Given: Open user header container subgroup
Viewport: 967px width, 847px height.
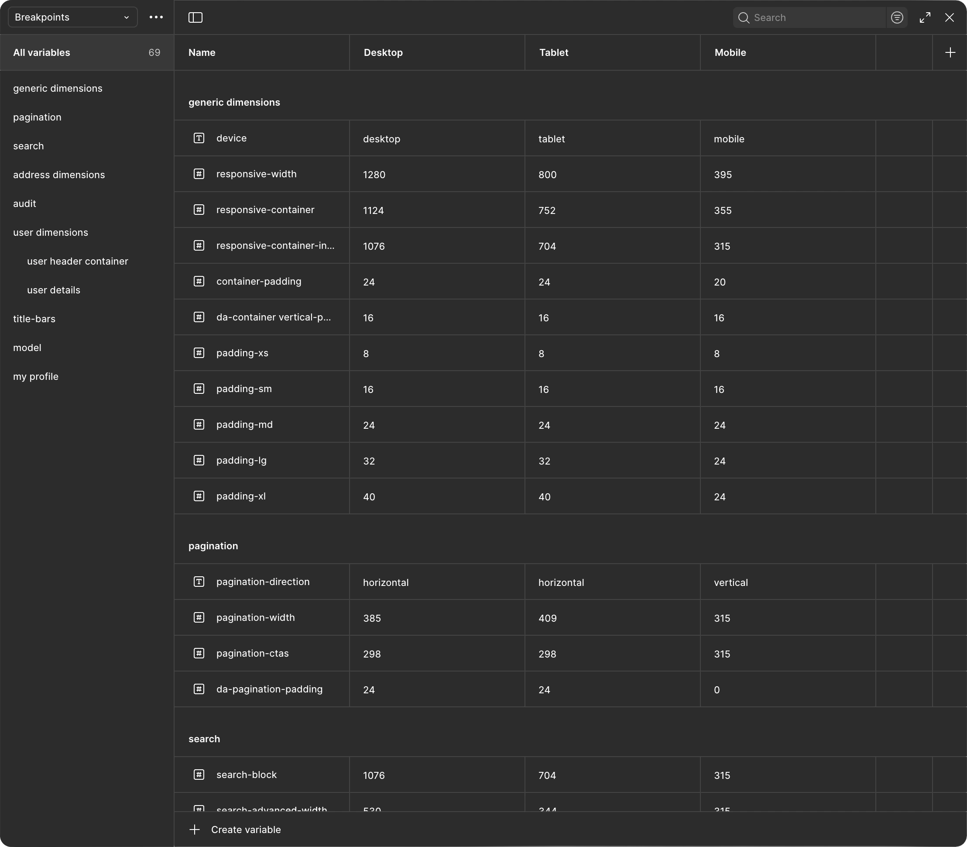Looking at the screenshot, I should coord(78,262).
